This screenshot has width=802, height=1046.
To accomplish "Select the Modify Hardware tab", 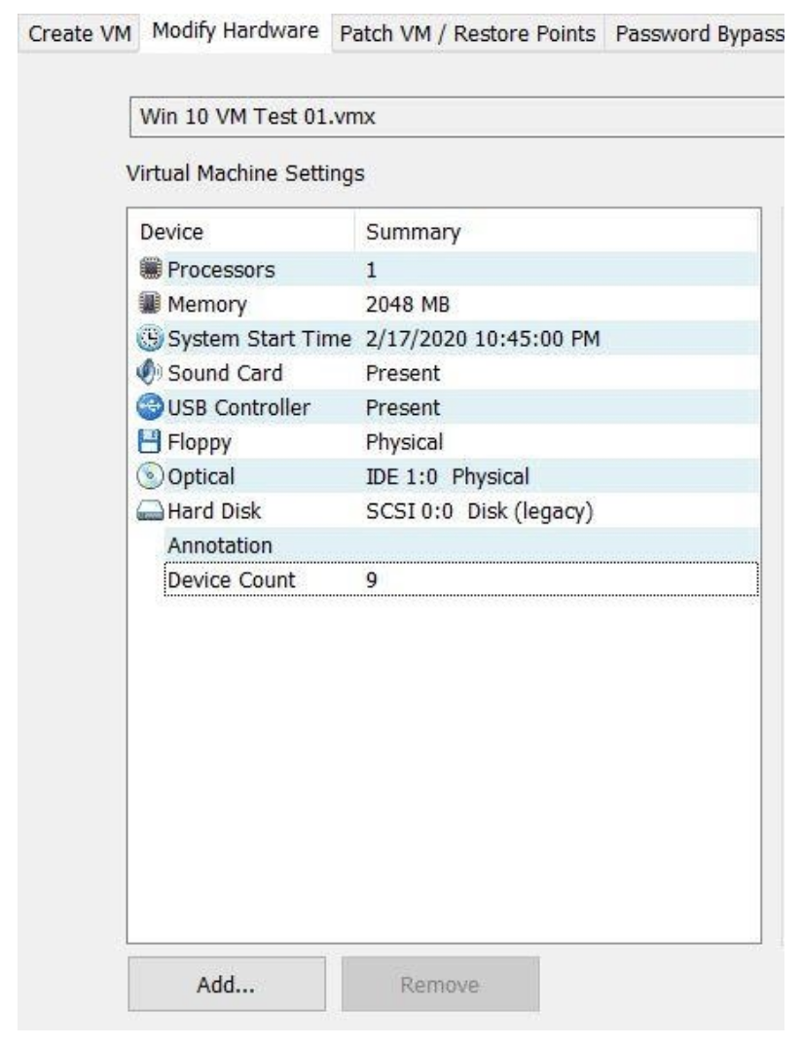I will [237, 32].
